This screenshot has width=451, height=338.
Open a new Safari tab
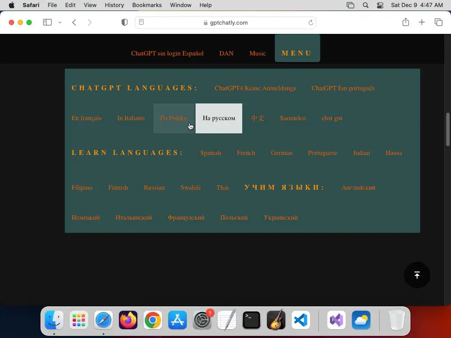coord(421,22)
